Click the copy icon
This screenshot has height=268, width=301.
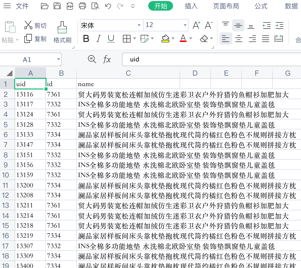pos(28,38)
